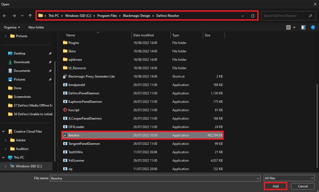Click New folder in toolbar

tap(36, 27)
